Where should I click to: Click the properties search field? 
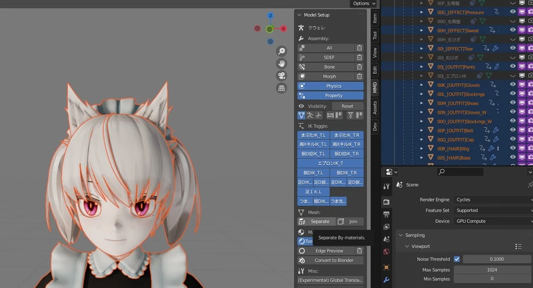point(460,172)
